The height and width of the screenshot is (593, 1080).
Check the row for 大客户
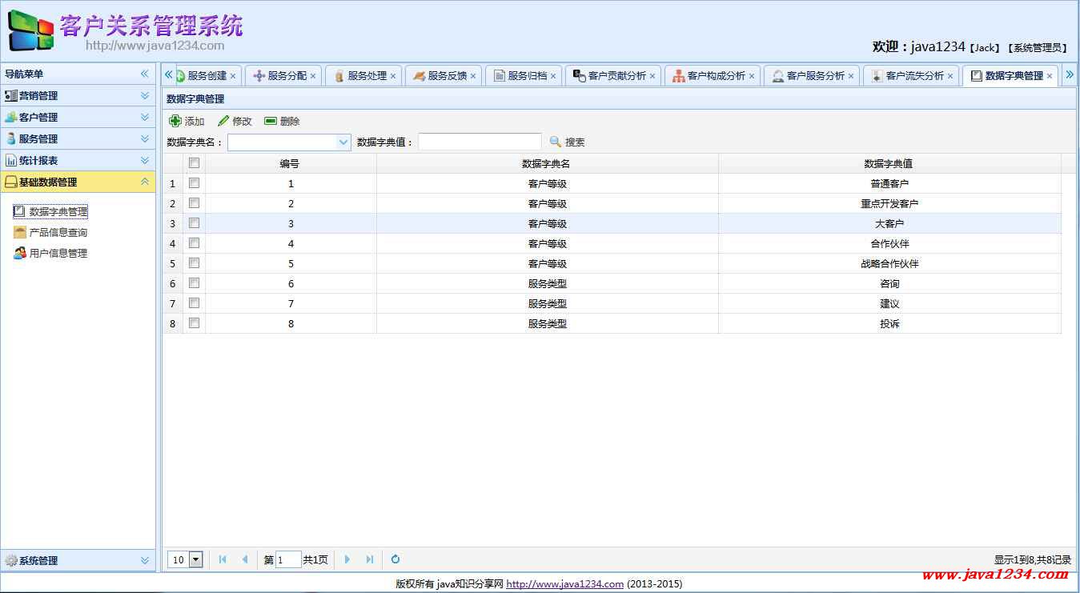(194, 223)
